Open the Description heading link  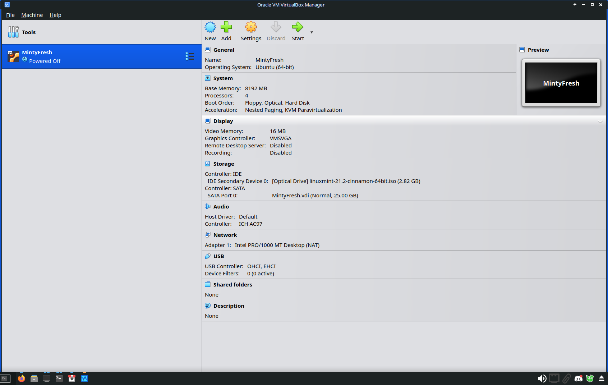[x=229, y=306]
